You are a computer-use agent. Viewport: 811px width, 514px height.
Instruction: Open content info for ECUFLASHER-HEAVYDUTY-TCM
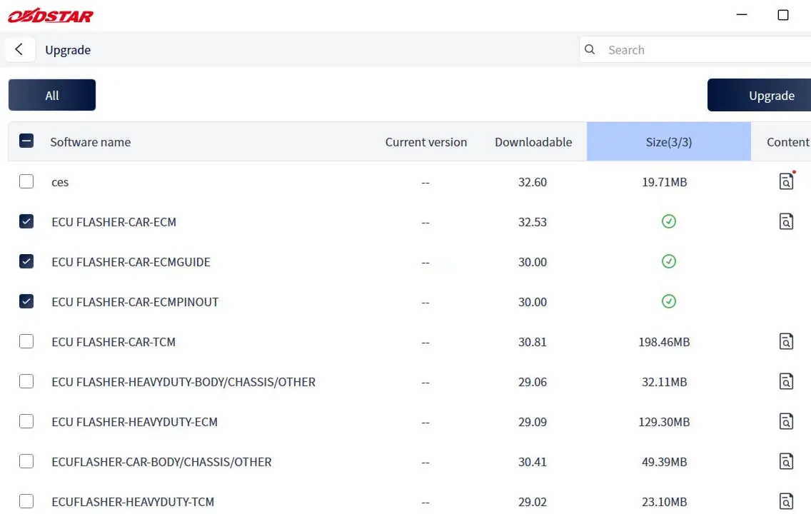tap(786, 501)
